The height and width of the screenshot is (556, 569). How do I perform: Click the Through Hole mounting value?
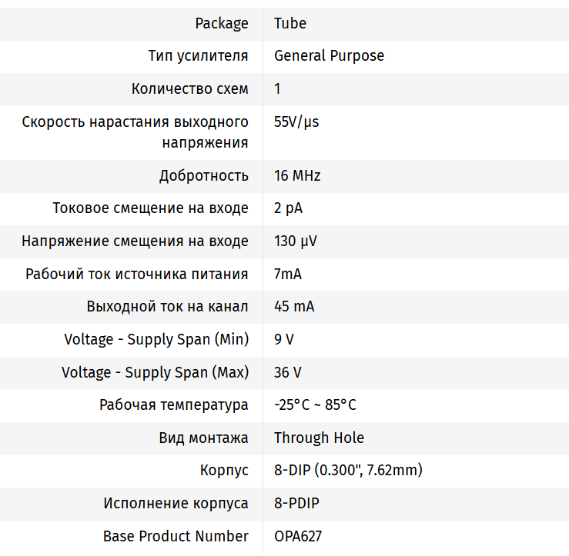[x=319, y=438]
